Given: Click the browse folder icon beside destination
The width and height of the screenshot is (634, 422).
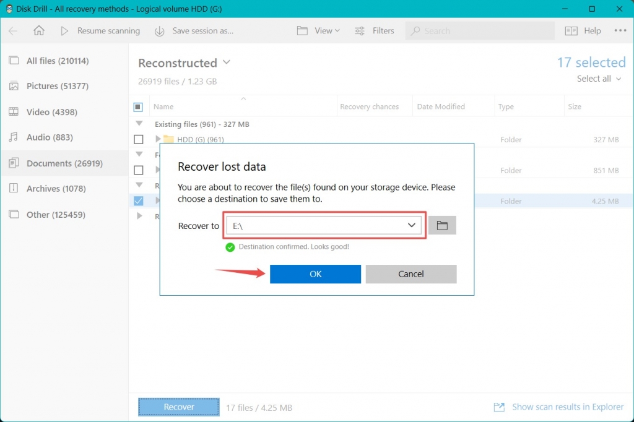Looking at the screenshot, I should [442, 225].
